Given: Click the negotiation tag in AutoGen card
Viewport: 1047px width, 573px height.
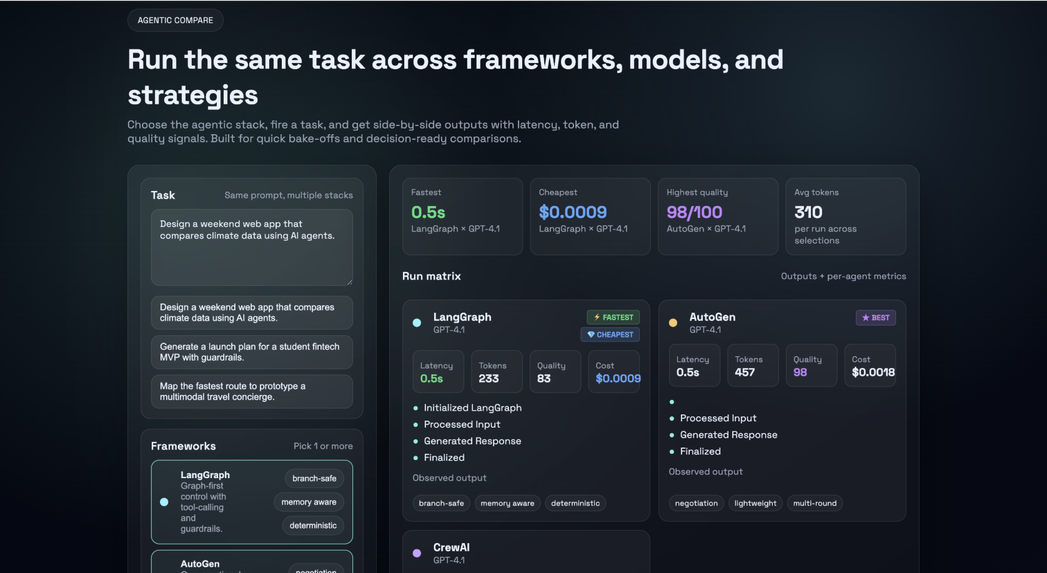Looking at the screenshot, I should tap(696, 503).
